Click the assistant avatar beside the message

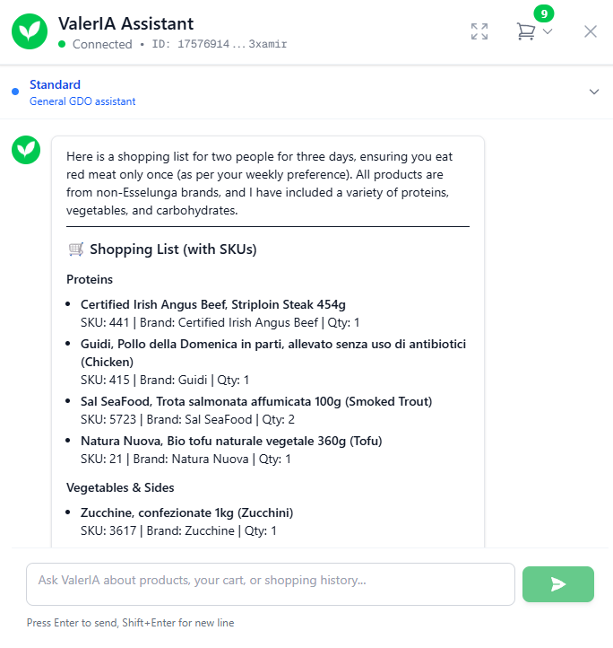pyautogui.click(x=26, y=150)
